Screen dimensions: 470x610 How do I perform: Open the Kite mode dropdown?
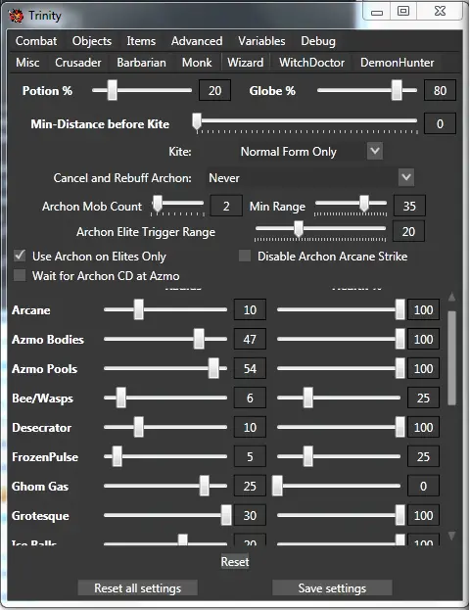point(375,151)
